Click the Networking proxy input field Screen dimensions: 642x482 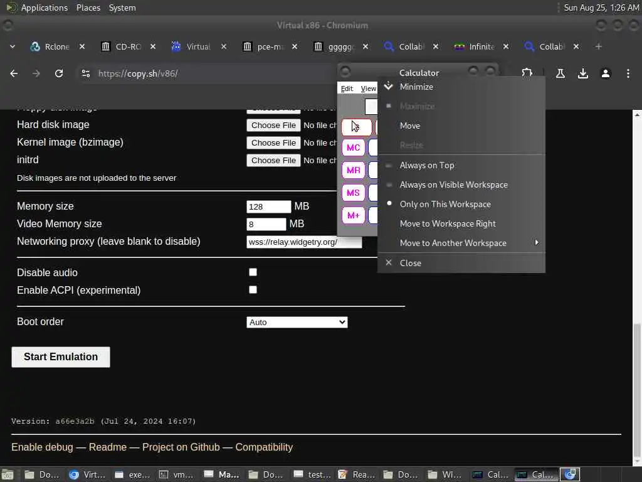304,242
